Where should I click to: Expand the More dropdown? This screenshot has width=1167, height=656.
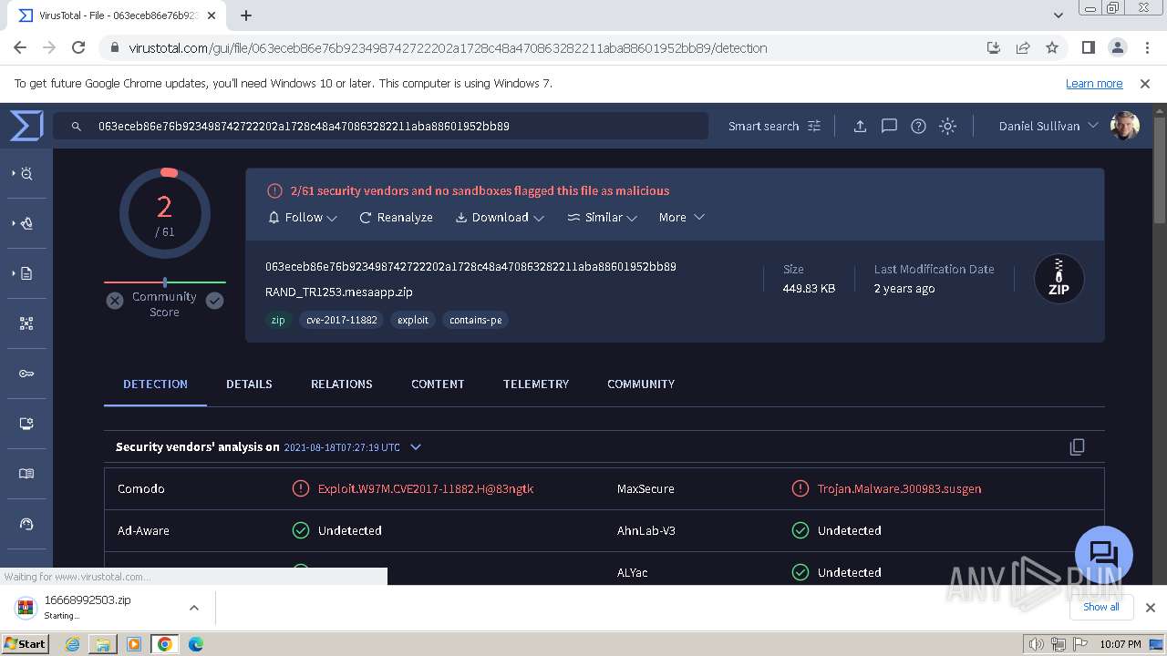click(x=681, y=218)
